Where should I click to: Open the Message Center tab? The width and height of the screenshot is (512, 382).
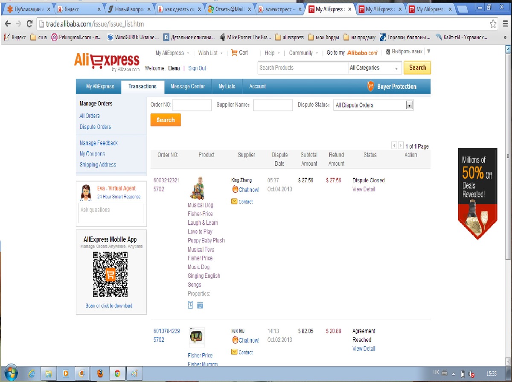pyautogui.click(x=188, y=86)
